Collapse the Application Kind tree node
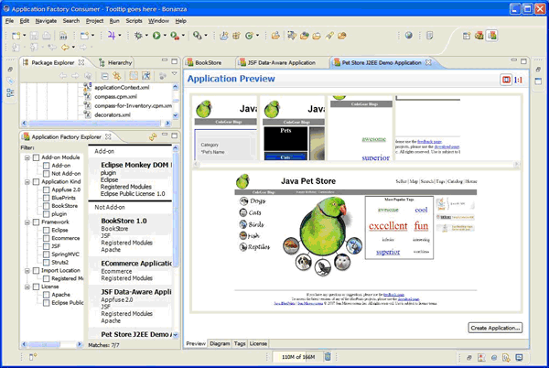The image size is (549, 368). click(x=27, y=182)
